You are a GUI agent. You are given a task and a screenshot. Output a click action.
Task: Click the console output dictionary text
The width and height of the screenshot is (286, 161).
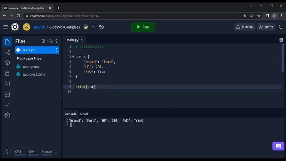click(x=105, y=121)
